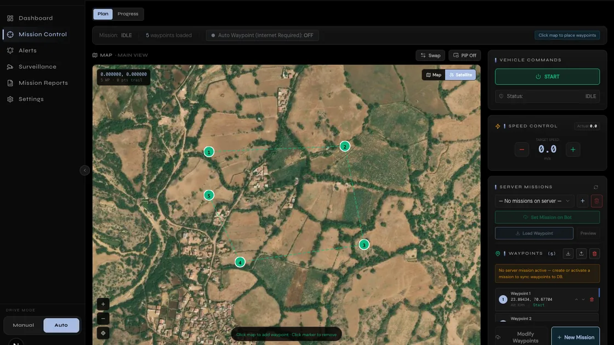The image size is (614, 345).
Task: Decrease target speed with the minus button
Action: point(521,150)
